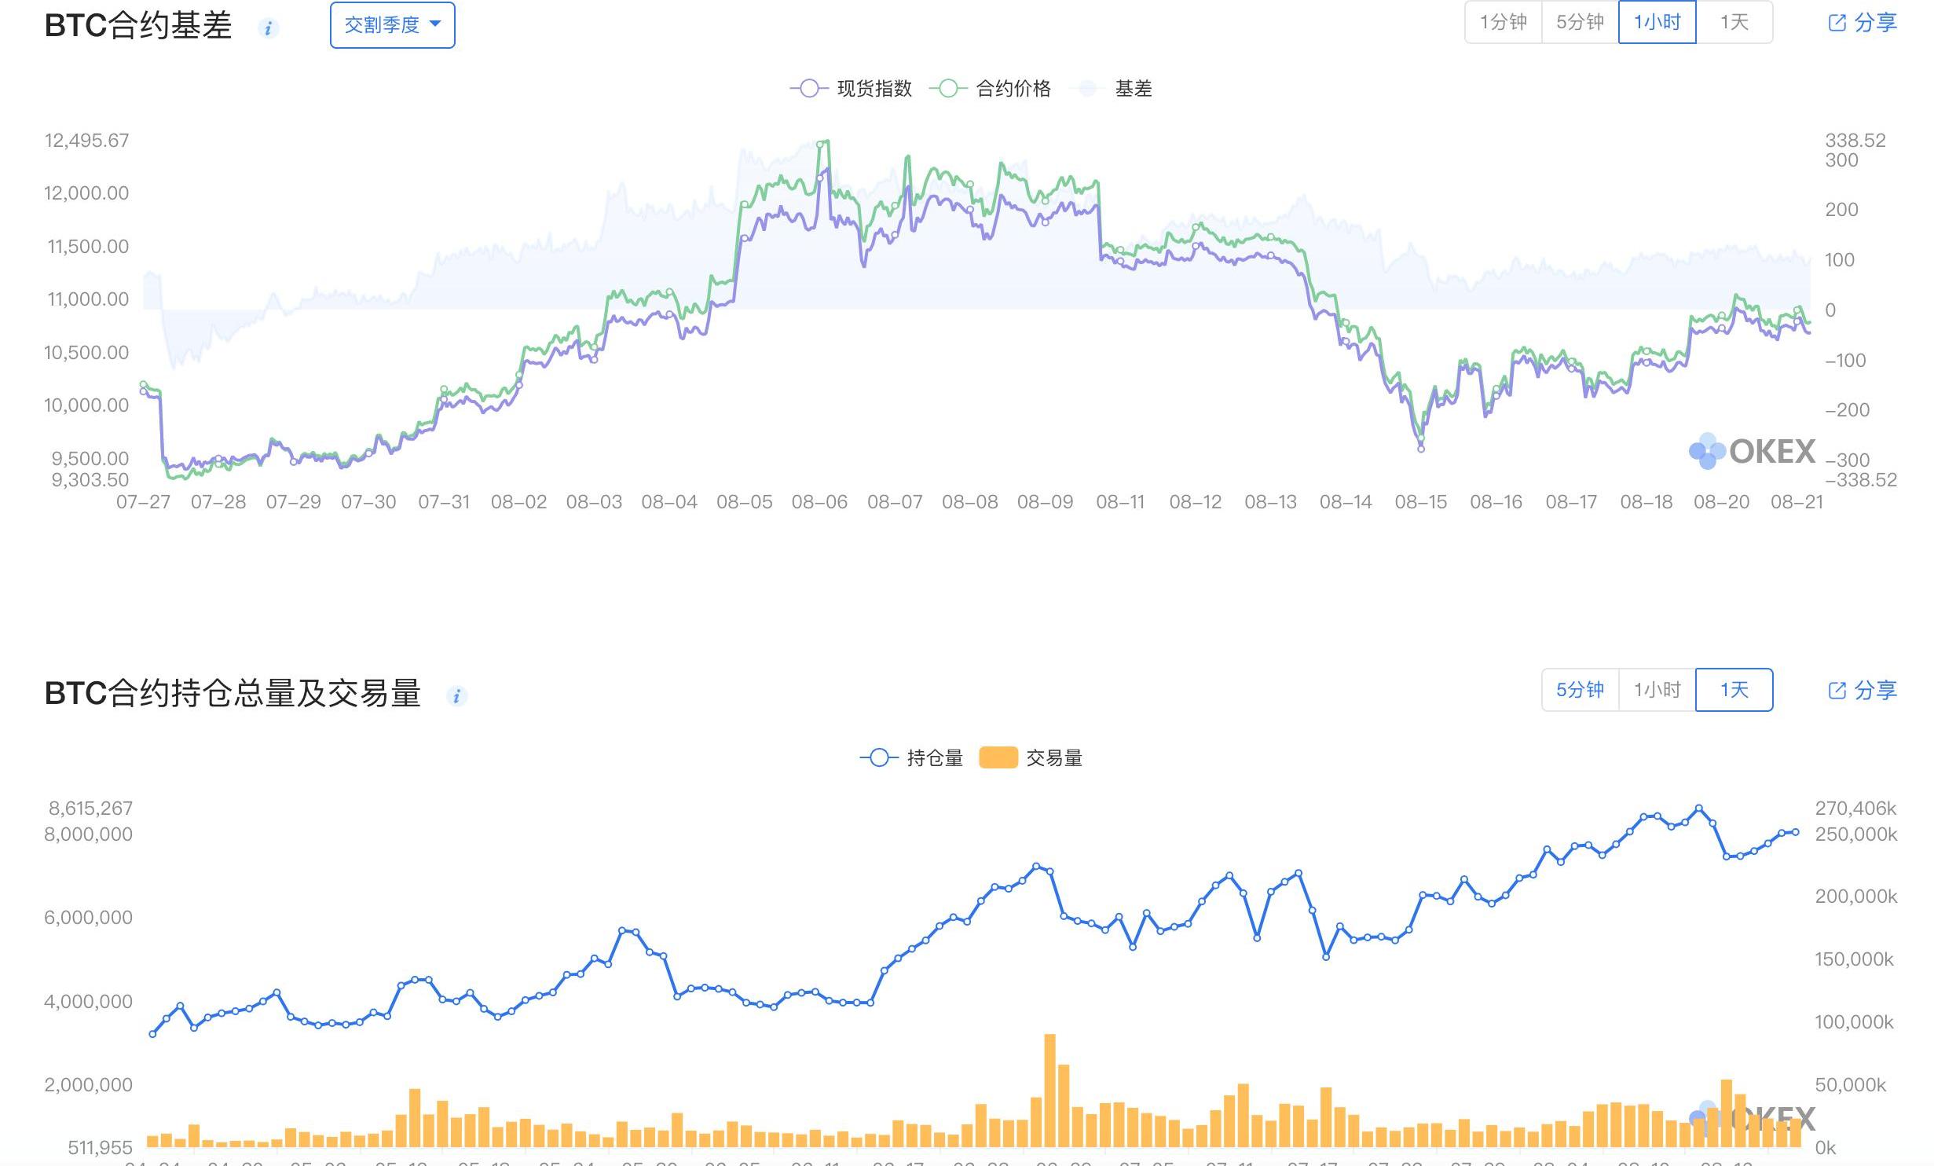Click the arrow on 交割季度 selector
This screenshot has height=1166, width=1934.
pyautogui.click(x=436, y=24)
